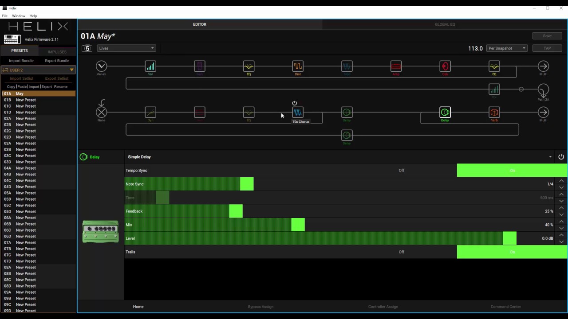Open the Help menu
The width and height of the screenshot is (568, 319).
pos(33,16)
